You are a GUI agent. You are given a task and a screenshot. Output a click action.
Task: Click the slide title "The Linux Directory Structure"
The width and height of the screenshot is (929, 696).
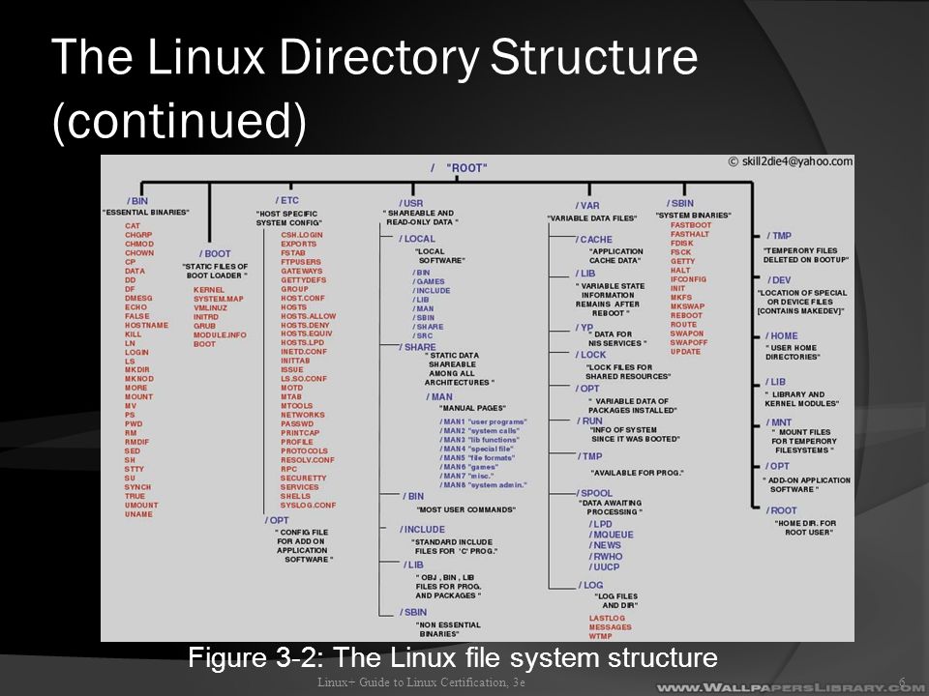[x=375, y=57]
